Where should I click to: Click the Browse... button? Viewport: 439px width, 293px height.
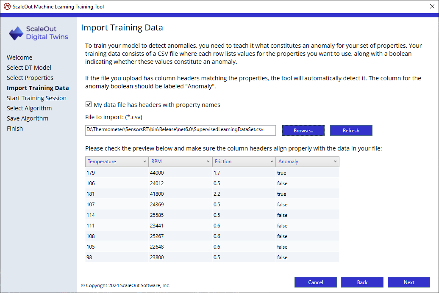(x=303, y=131)
